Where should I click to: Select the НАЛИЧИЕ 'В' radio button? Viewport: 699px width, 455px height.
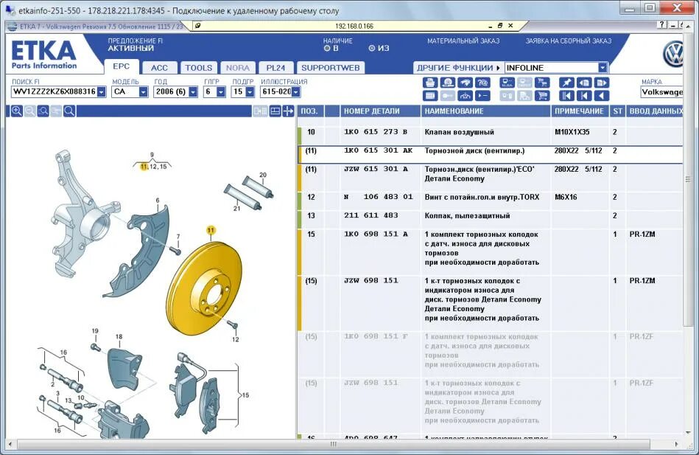tap(327, 48)
